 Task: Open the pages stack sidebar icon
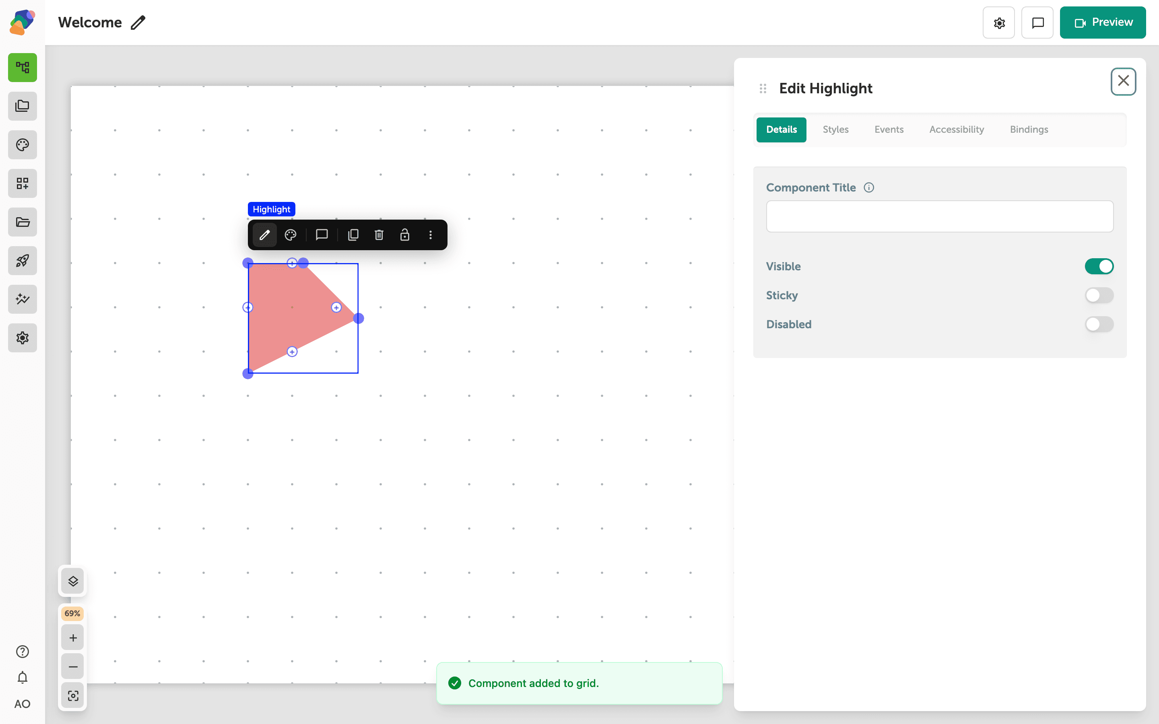(x=23, y=106)
